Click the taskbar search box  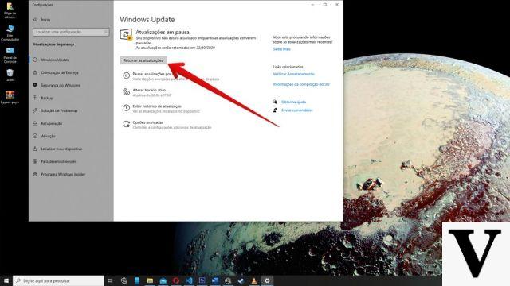(x=58, y=280)
